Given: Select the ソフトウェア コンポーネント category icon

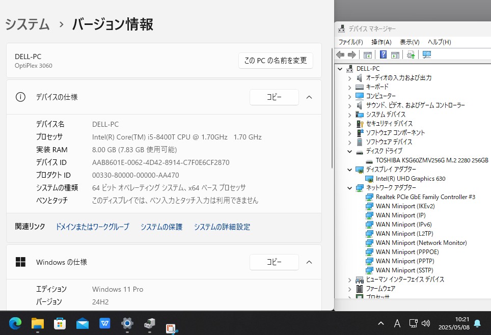Looking at the screenshot, I should (x=360, y=133).
